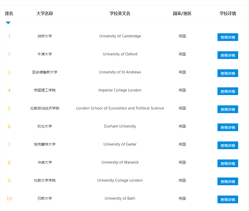The image size is (249, 211).
Task: Click 埃克塞特大学 name
Action: click(45, 145)
